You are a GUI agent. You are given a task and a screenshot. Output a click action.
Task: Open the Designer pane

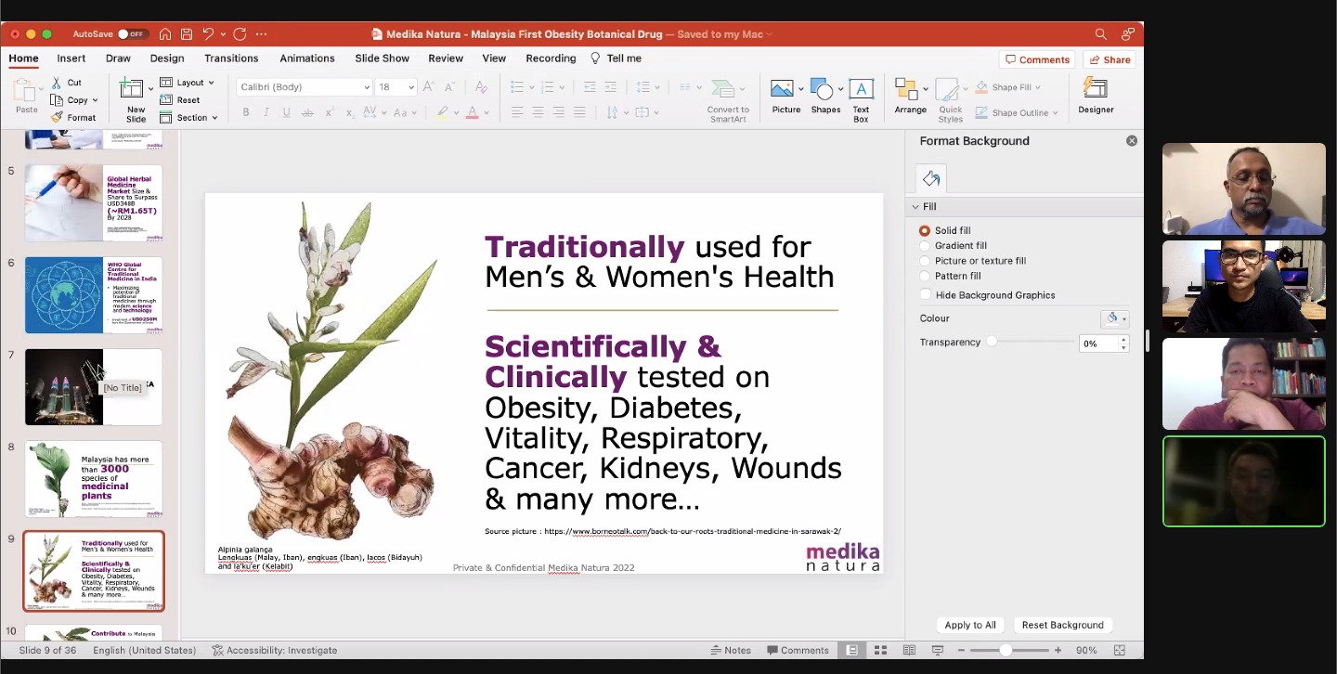pos(1096,90)
